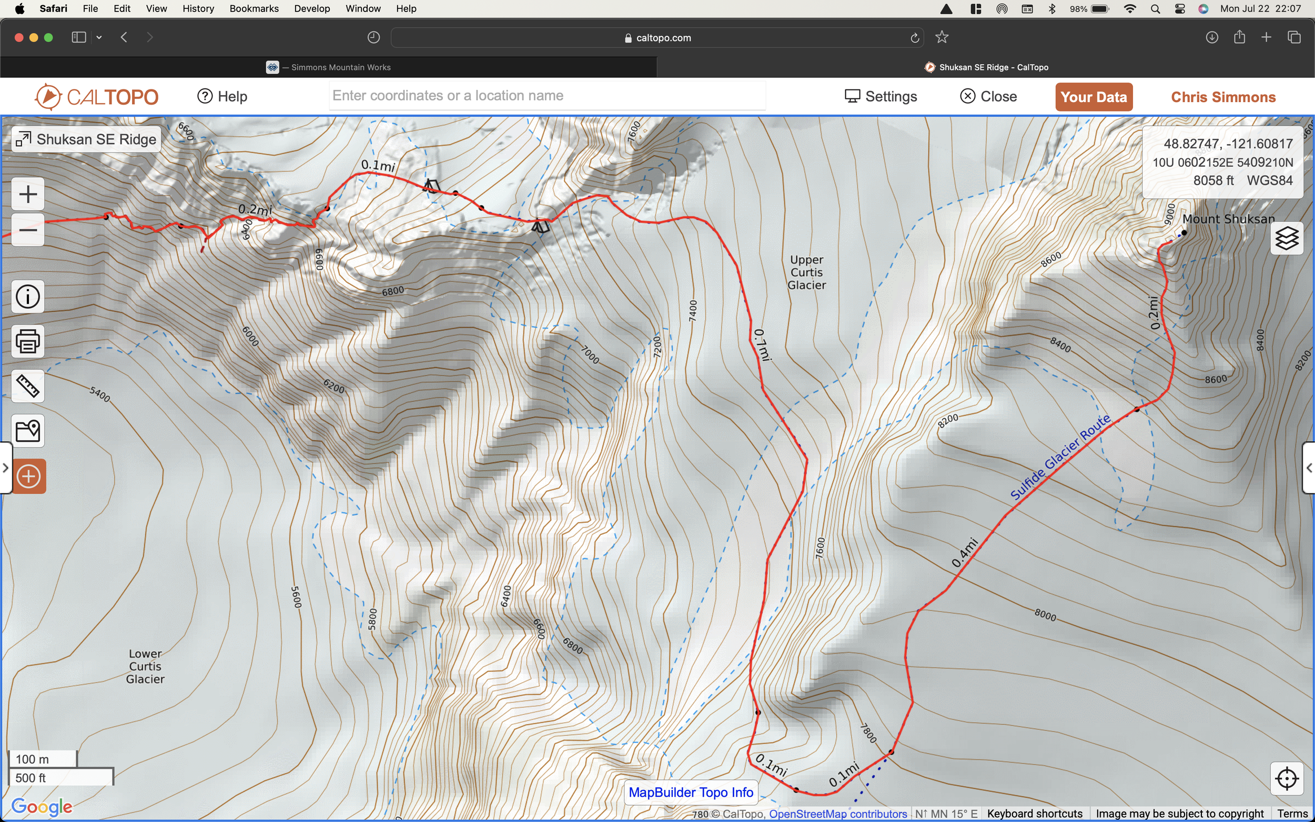Open the Develop menu
This screenshot has width=1315, height=822.
(311, 9)
